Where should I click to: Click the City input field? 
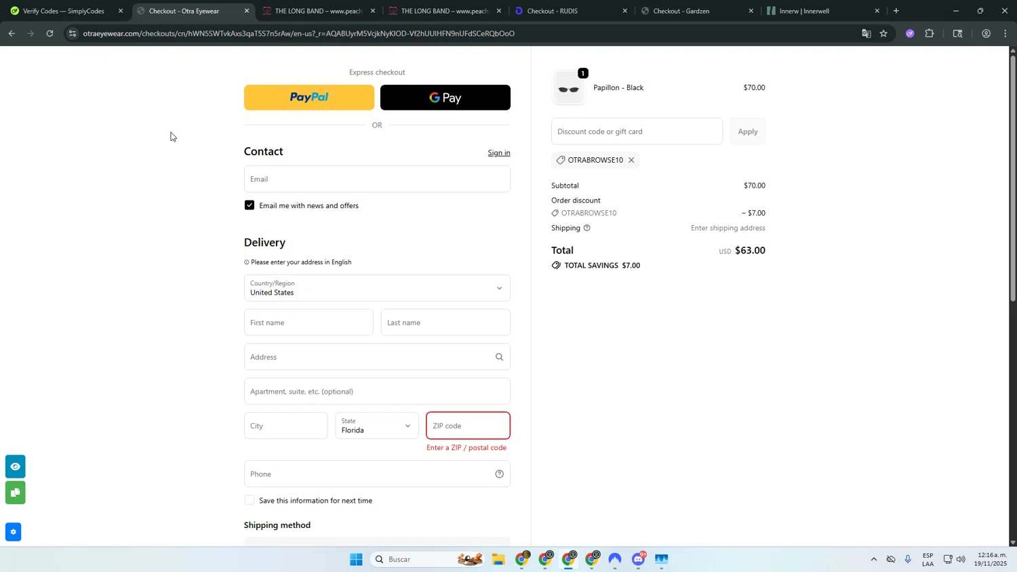(285, 426)
